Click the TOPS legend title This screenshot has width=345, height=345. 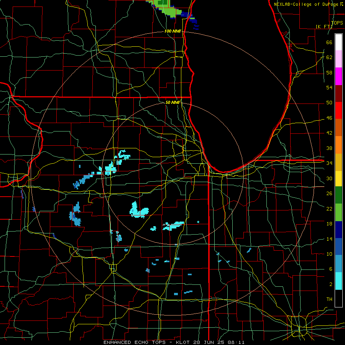(x=337, y=23)
